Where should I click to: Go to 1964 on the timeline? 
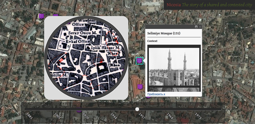tap(170, 116)
